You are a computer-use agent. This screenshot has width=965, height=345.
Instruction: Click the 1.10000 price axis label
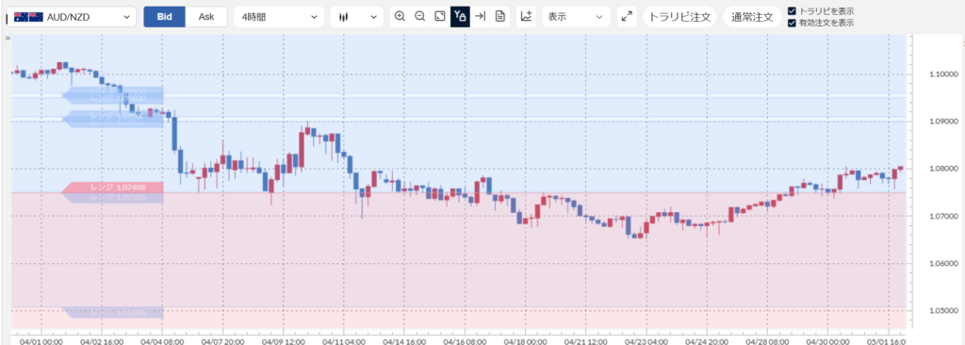pos(944,74)
